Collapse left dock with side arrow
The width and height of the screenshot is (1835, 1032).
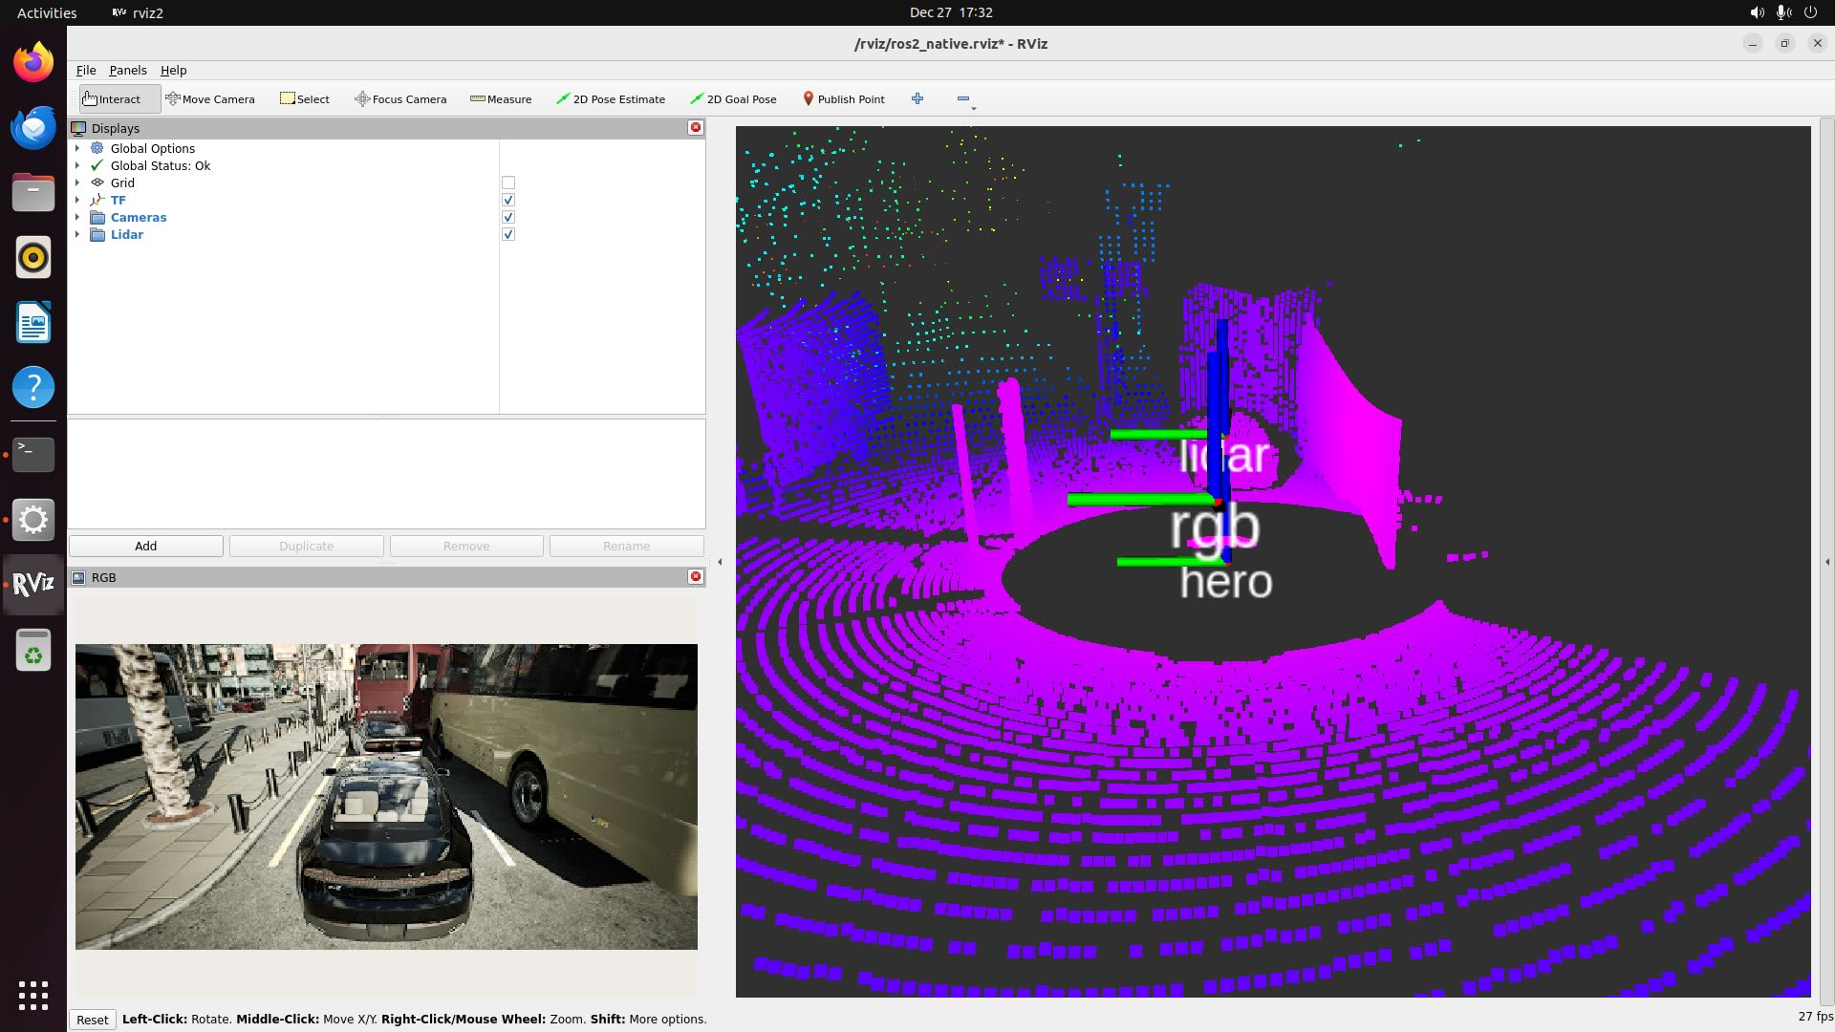point(720,562)
